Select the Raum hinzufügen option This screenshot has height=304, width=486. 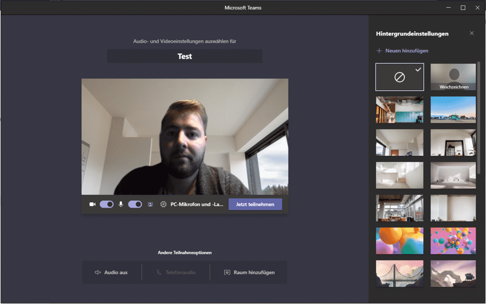pyautogui.click(x=249, y=272)
